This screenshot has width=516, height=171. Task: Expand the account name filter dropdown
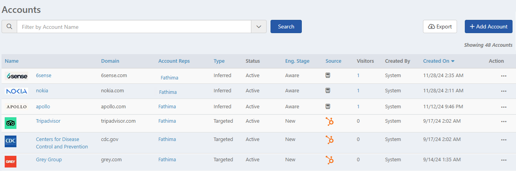click(x=259, y=27)
